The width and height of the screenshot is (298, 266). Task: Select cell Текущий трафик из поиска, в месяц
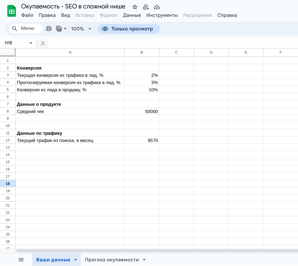click(70, 140)
